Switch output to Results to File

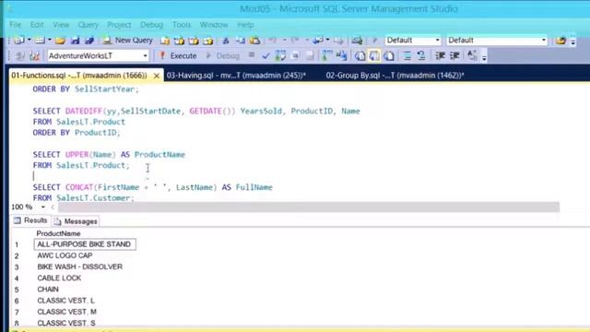click(389, 55)
